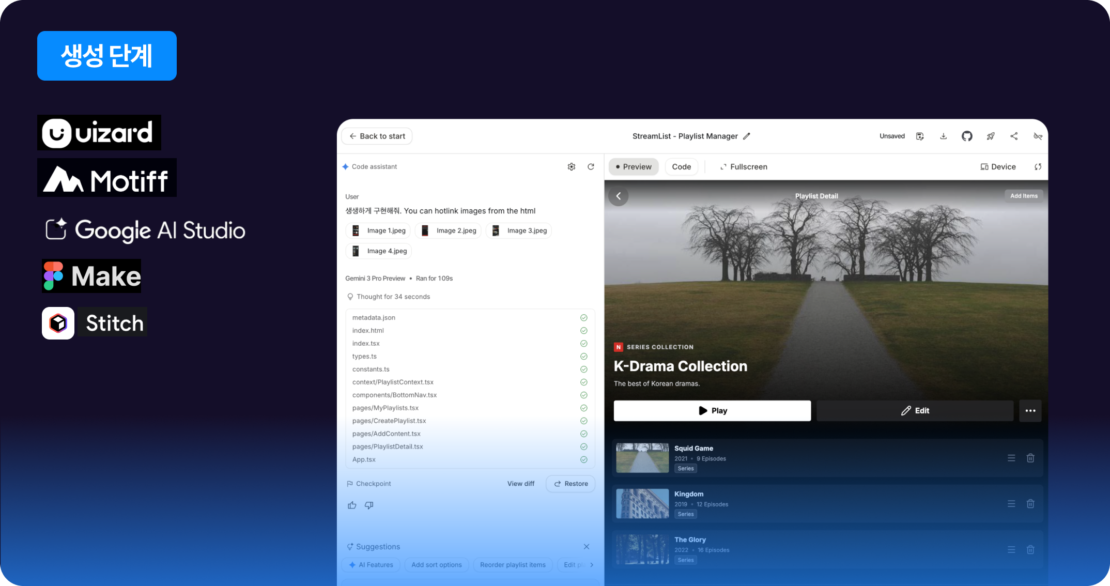Click the rocket deploy icon
Viewport: 1110px width, 586px height.
(x=991, y=136)
